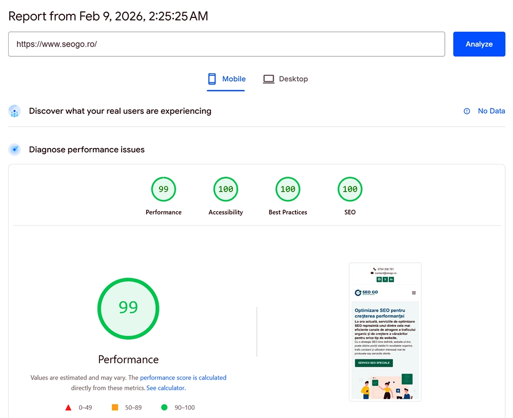
Task: Select the Mobile tab
Action: click(x=233, y=79)
